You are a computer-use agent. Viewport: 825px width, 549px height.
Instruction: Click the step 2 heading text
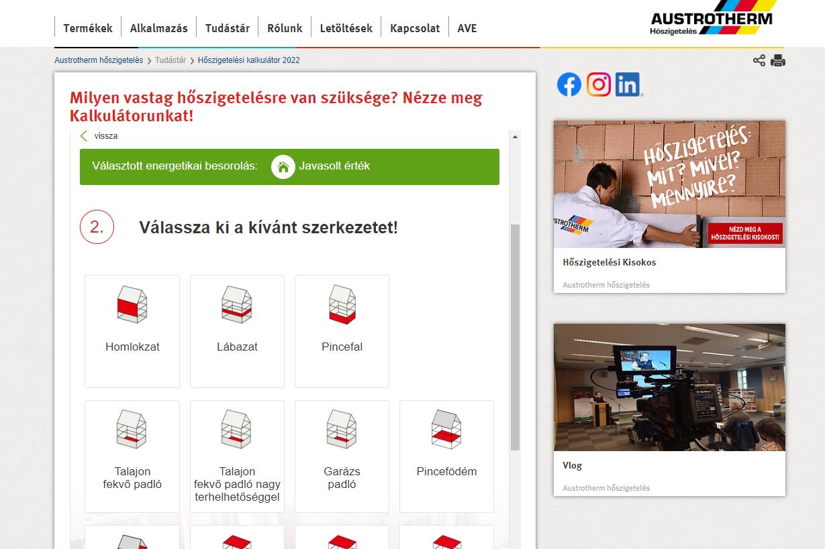(269, 227)
